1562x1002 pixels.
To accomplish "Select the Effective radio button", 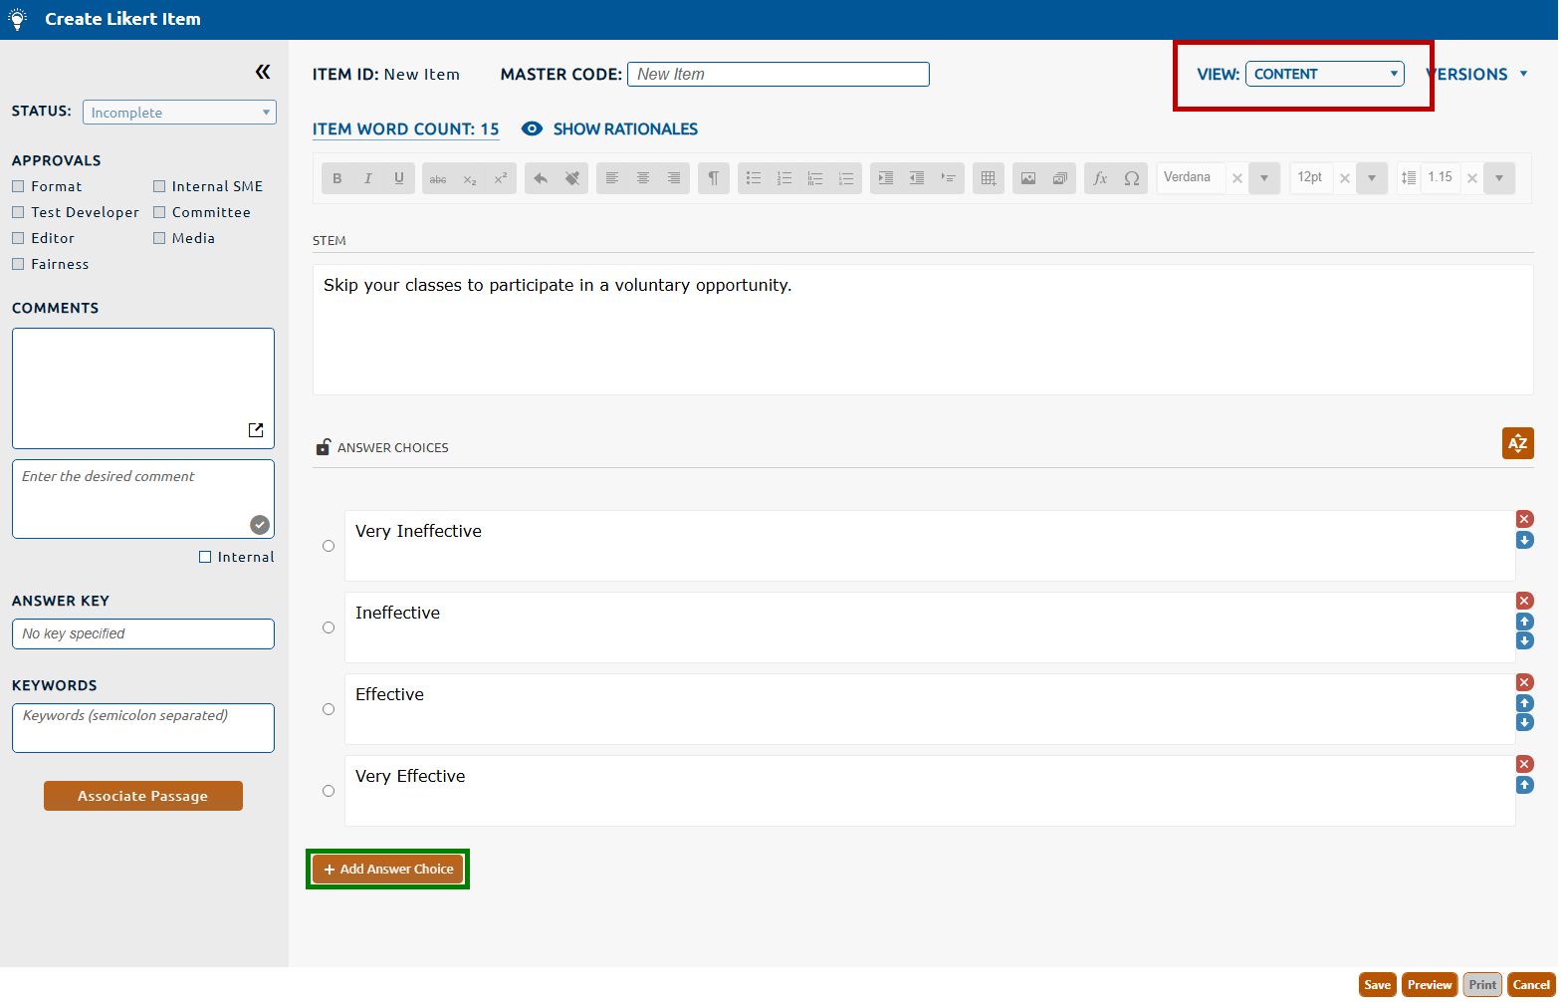I will coord(329,709).
